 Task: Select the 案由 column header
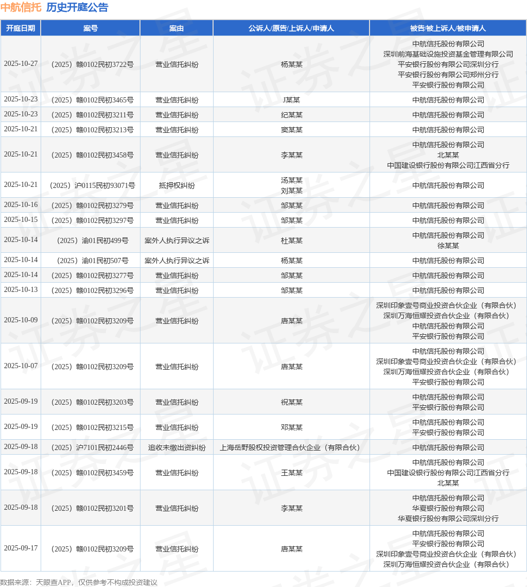pyautogui.click(x=177, y=28)
